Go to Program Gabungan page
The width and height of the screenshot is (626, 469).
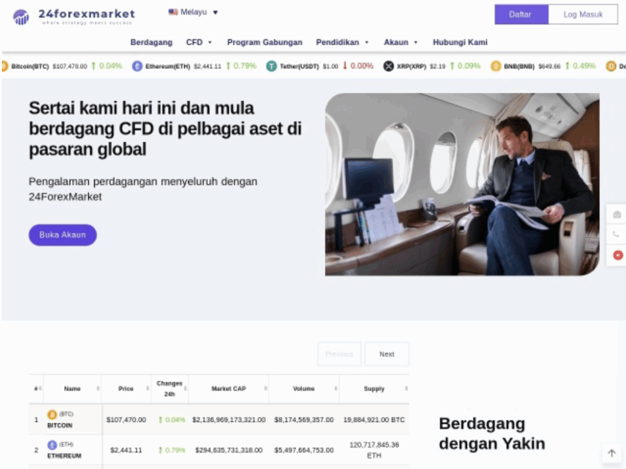point(265,42)
